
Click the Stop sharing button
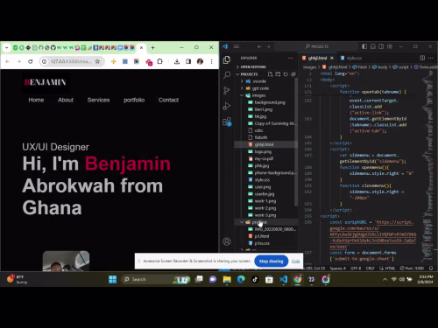(272, 261)
